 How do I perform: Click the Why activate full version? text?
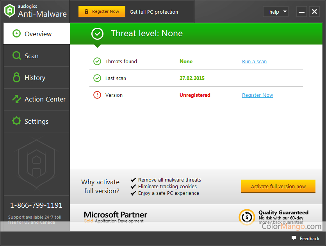click(x=100, y=186)
